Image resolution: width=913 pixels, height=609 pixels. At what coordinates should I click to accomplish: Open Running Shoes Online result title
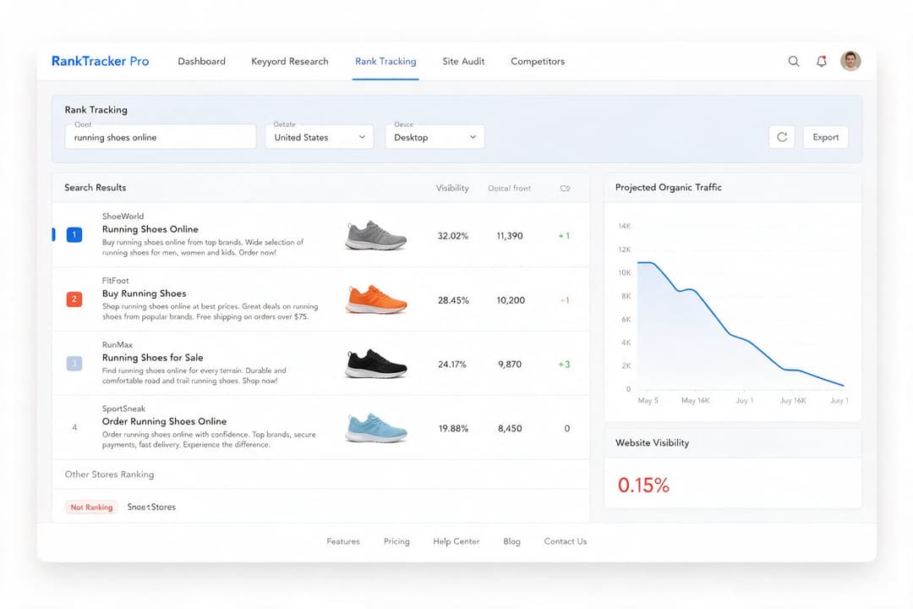click(x=150, y=229)
